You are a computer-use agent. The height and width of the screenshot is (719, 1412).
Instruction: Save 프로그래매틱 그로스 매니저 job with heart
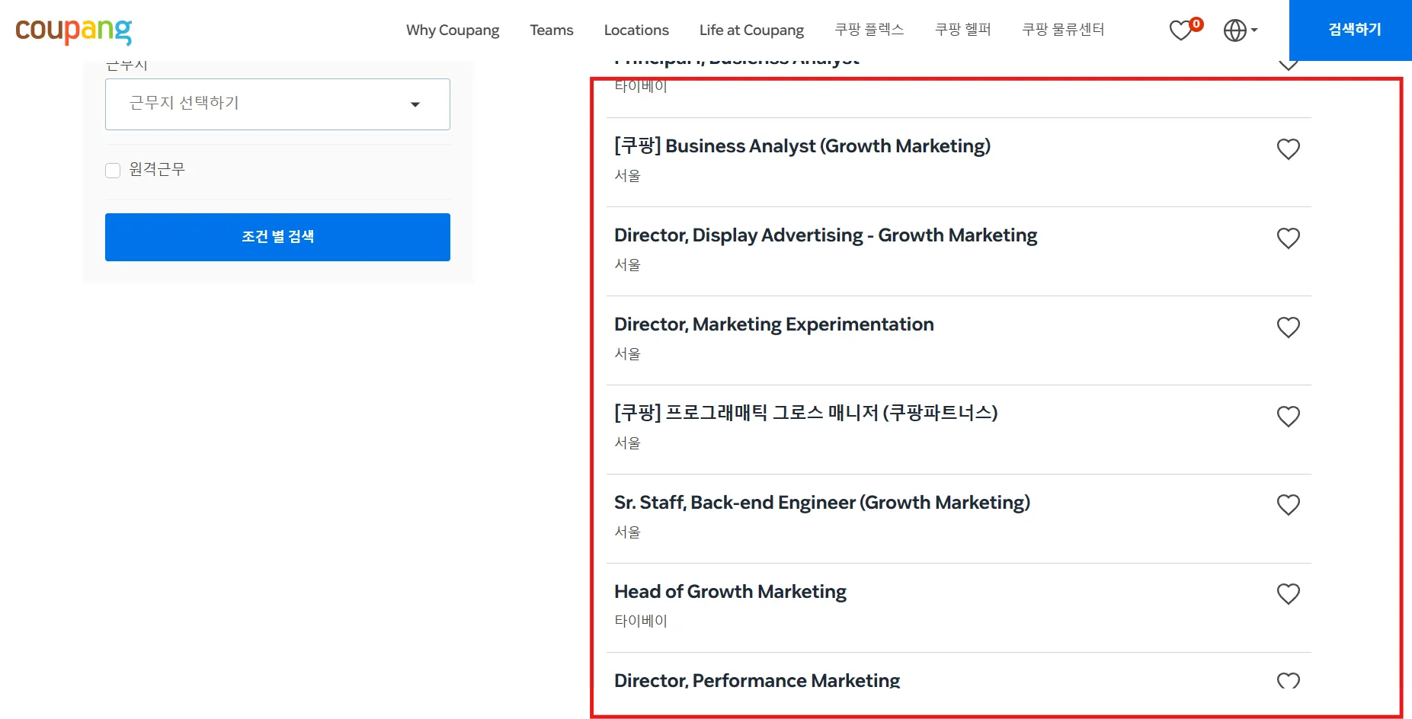(x=1289, y=417)
